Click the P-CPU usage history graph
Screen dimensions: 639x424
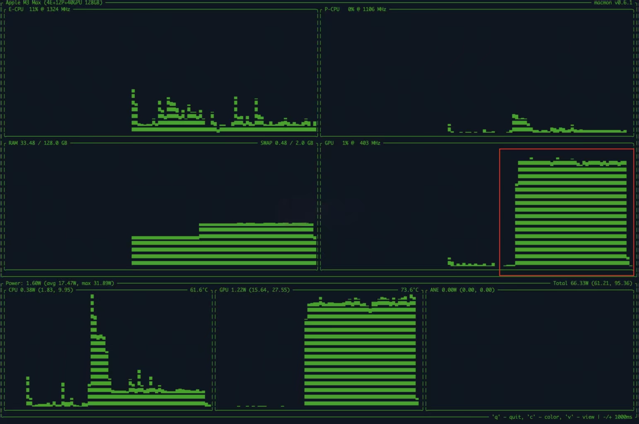coord(537,123)
